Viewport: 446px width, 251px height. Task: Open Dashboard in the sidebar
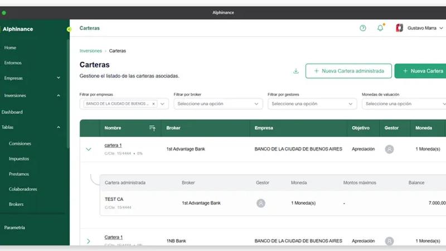pos(12,112)
